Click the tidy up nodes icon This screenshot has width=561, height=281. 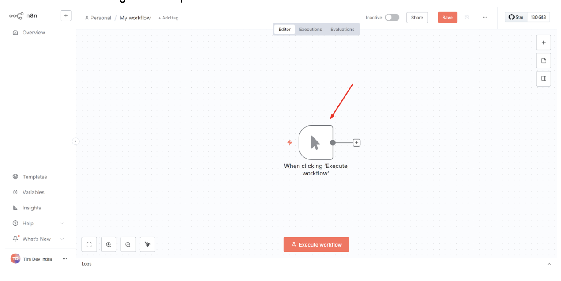click(x=148, y=244)
